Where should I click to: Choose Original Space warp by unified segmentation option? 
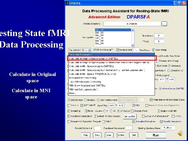[x=111, y=62]
